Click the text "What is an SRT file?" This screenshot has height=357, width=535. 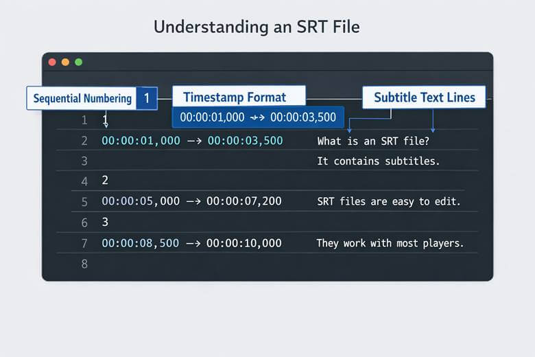tap(373, 141)
